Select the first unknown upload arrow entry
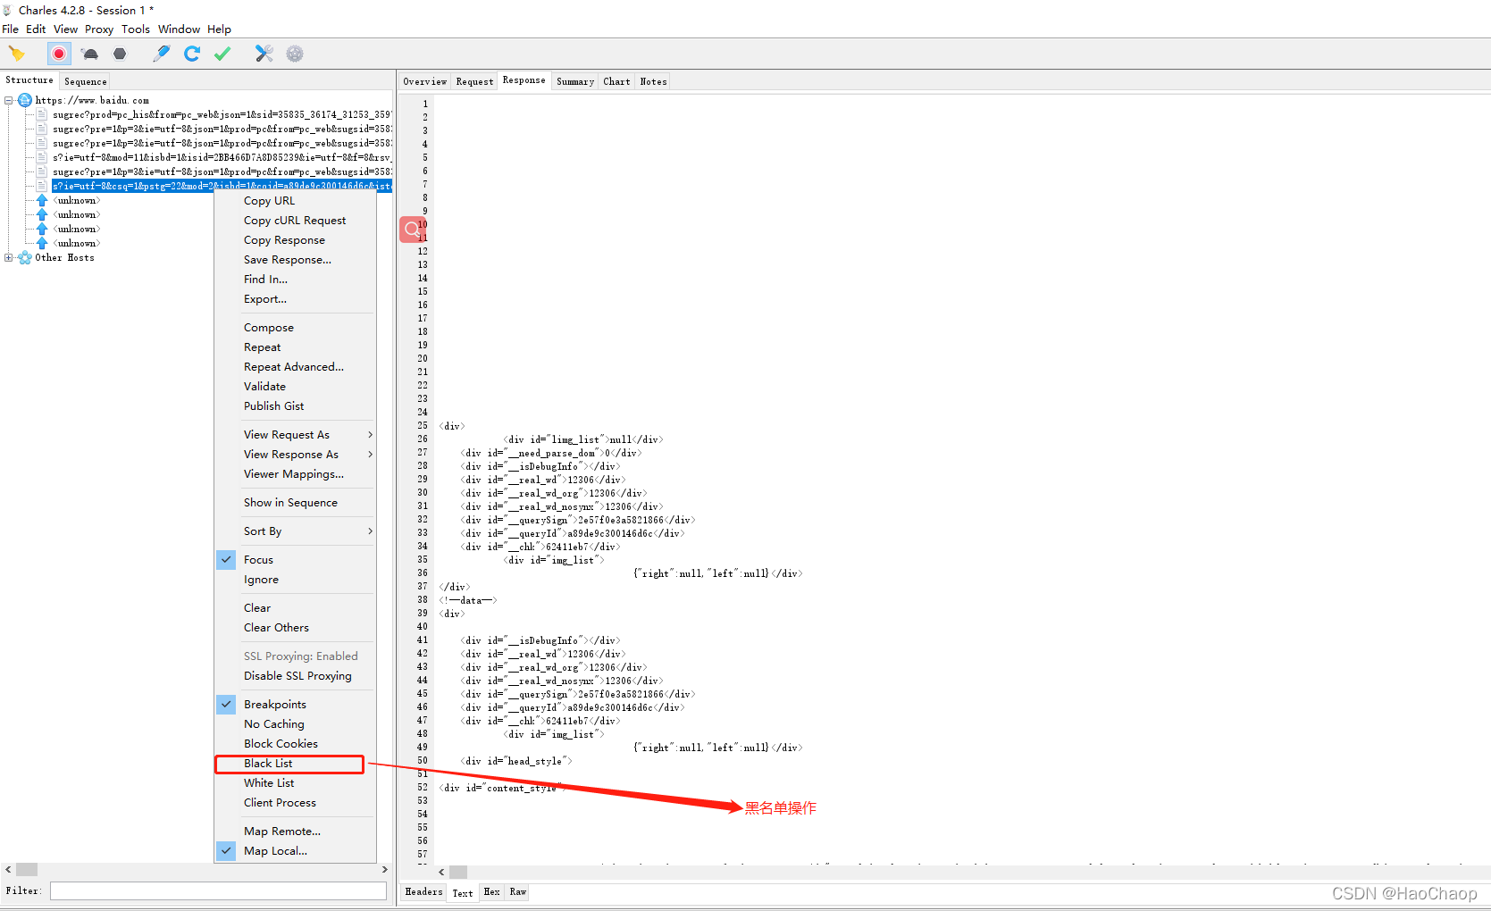Viewport: 1491px width, 911px height. (42, 200)
